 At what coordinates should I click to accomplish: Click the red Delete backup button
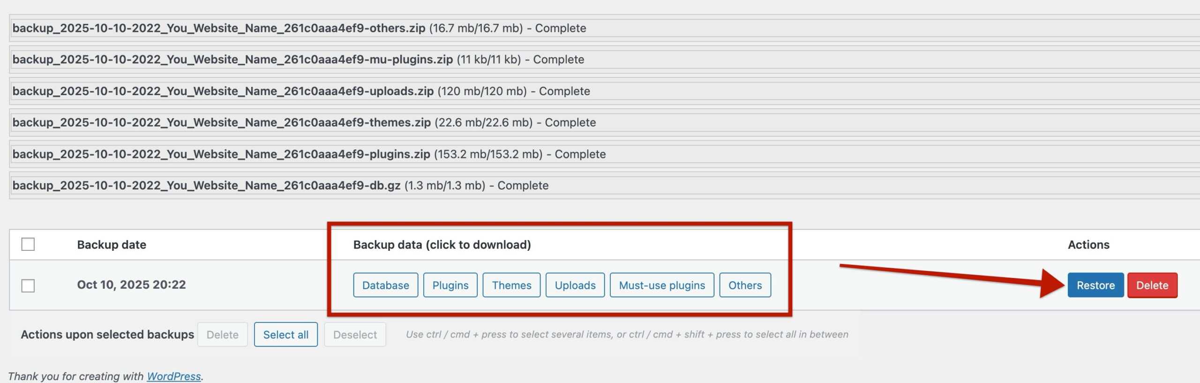click(1152, 285)
